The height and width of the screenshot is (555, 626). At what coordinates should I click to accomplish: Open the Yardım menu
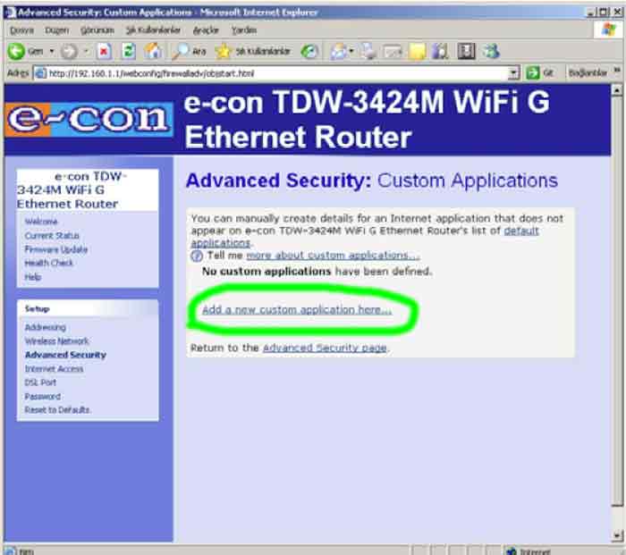tap(244, 30)
